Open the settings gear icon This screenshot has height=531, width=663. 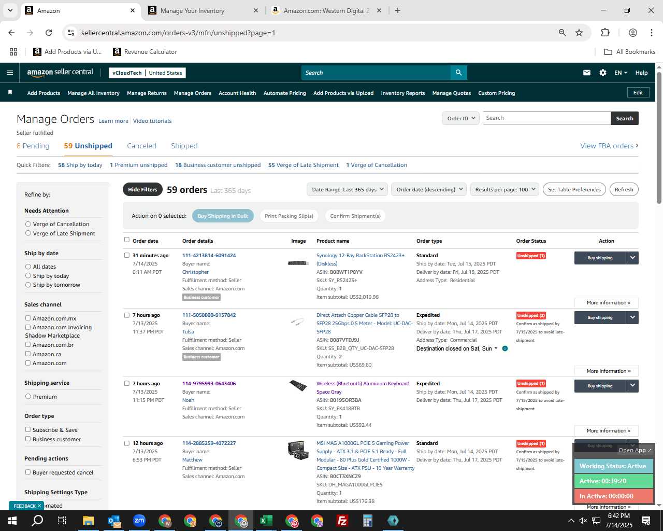pos(602,73)
